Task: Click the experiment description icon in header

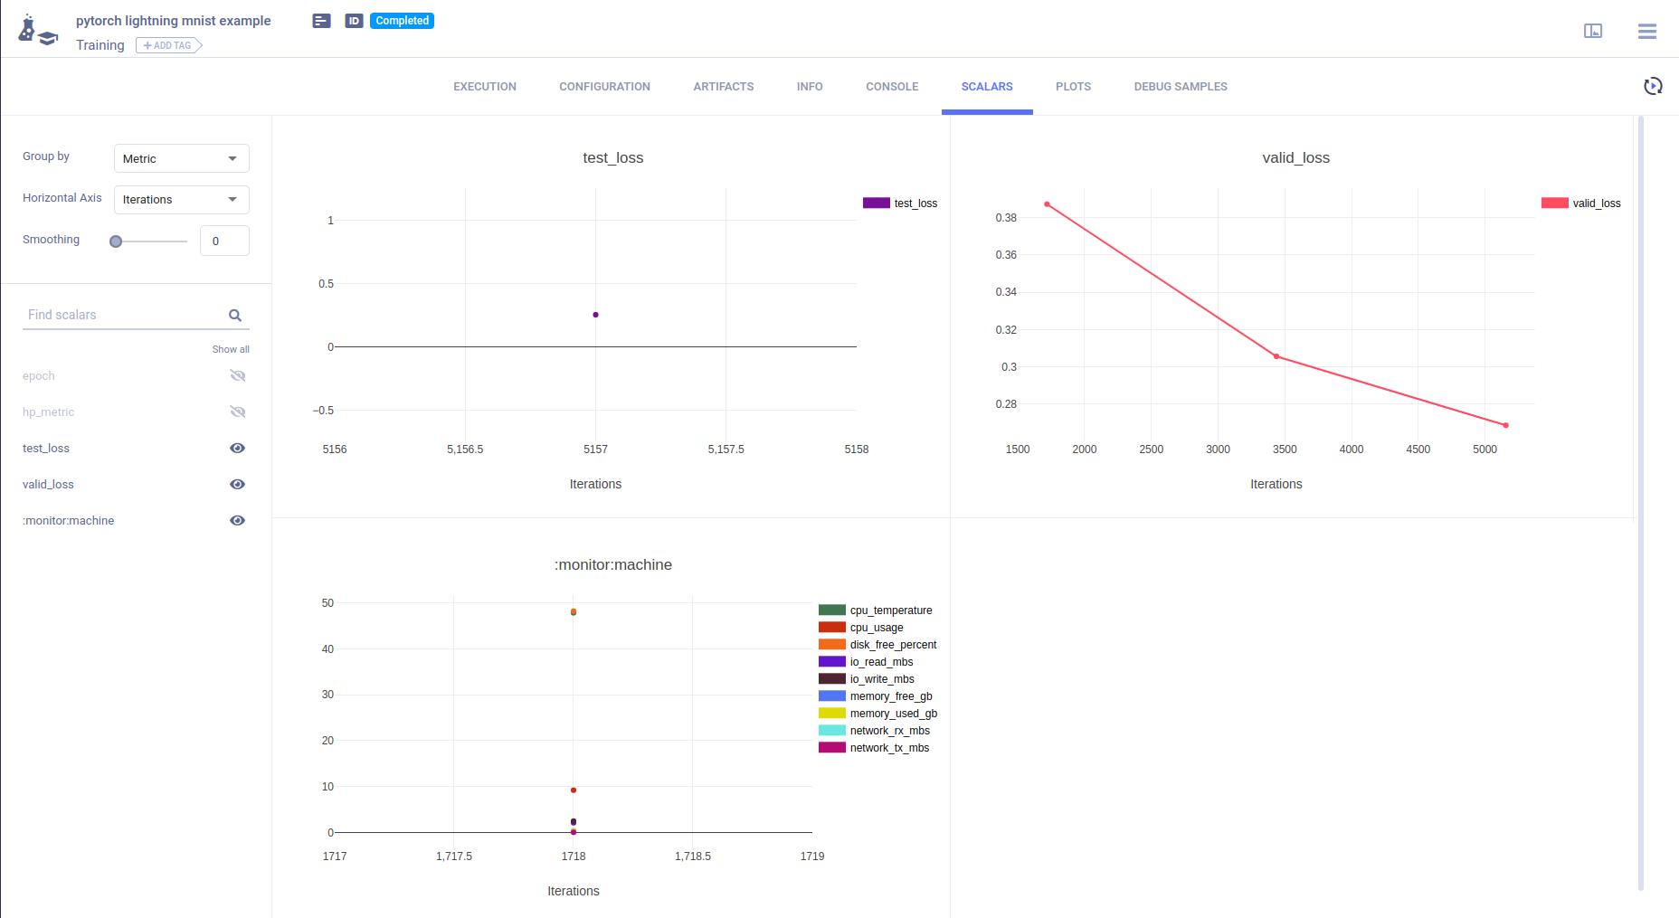Action: point(321,21)
